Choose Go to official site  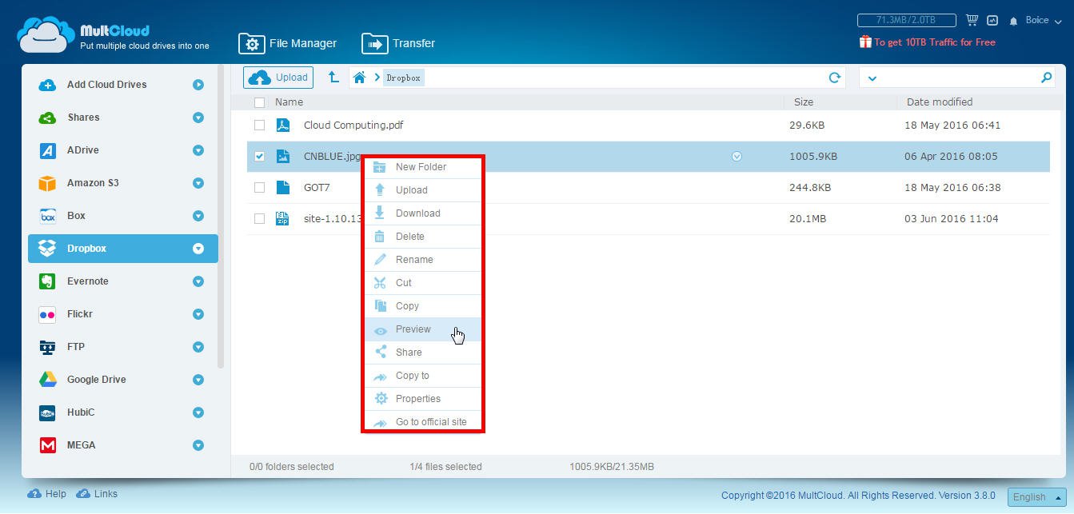(x=423, y=421)
